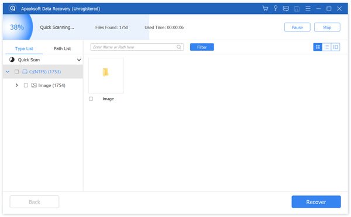Screen dimensions: 351x217
Task: Pause the quick scan
Action: [297, 27]
